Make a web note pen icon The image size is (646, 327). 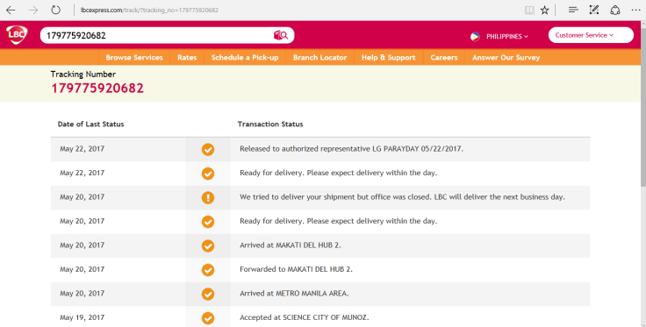[593, 10]
